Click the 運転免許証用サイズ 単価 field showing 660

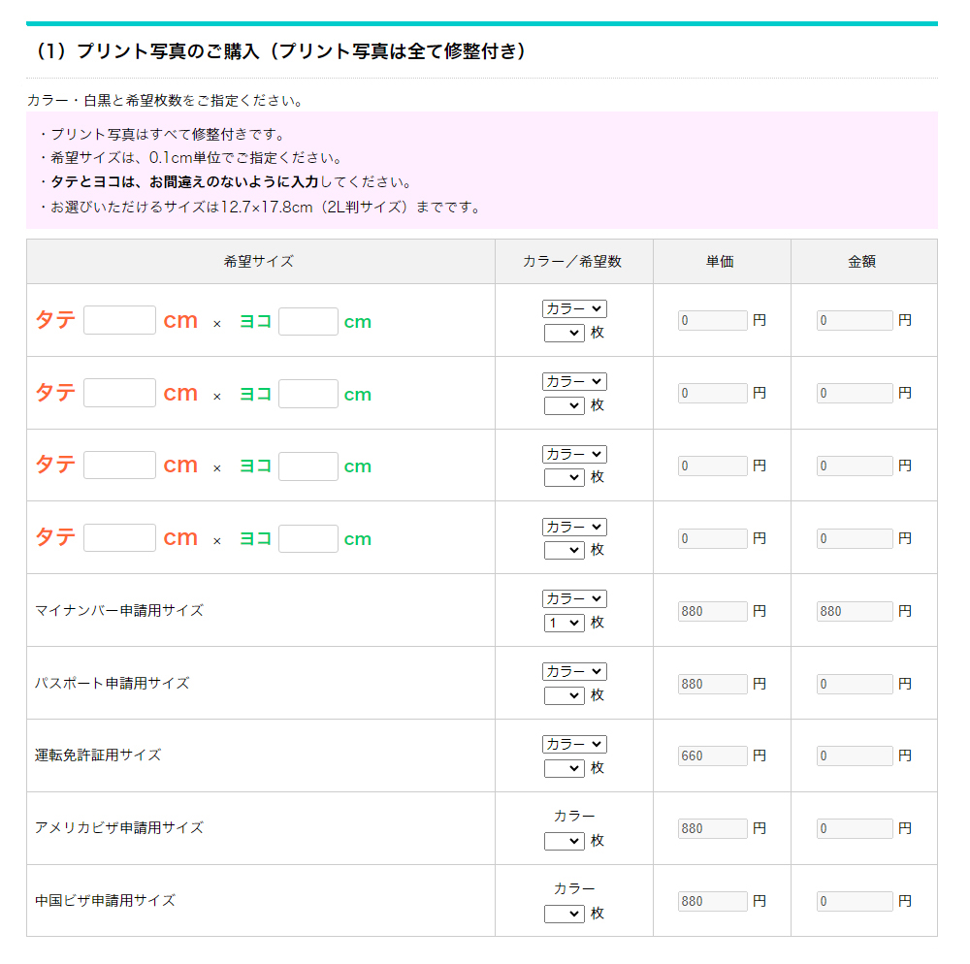[712, 755]
